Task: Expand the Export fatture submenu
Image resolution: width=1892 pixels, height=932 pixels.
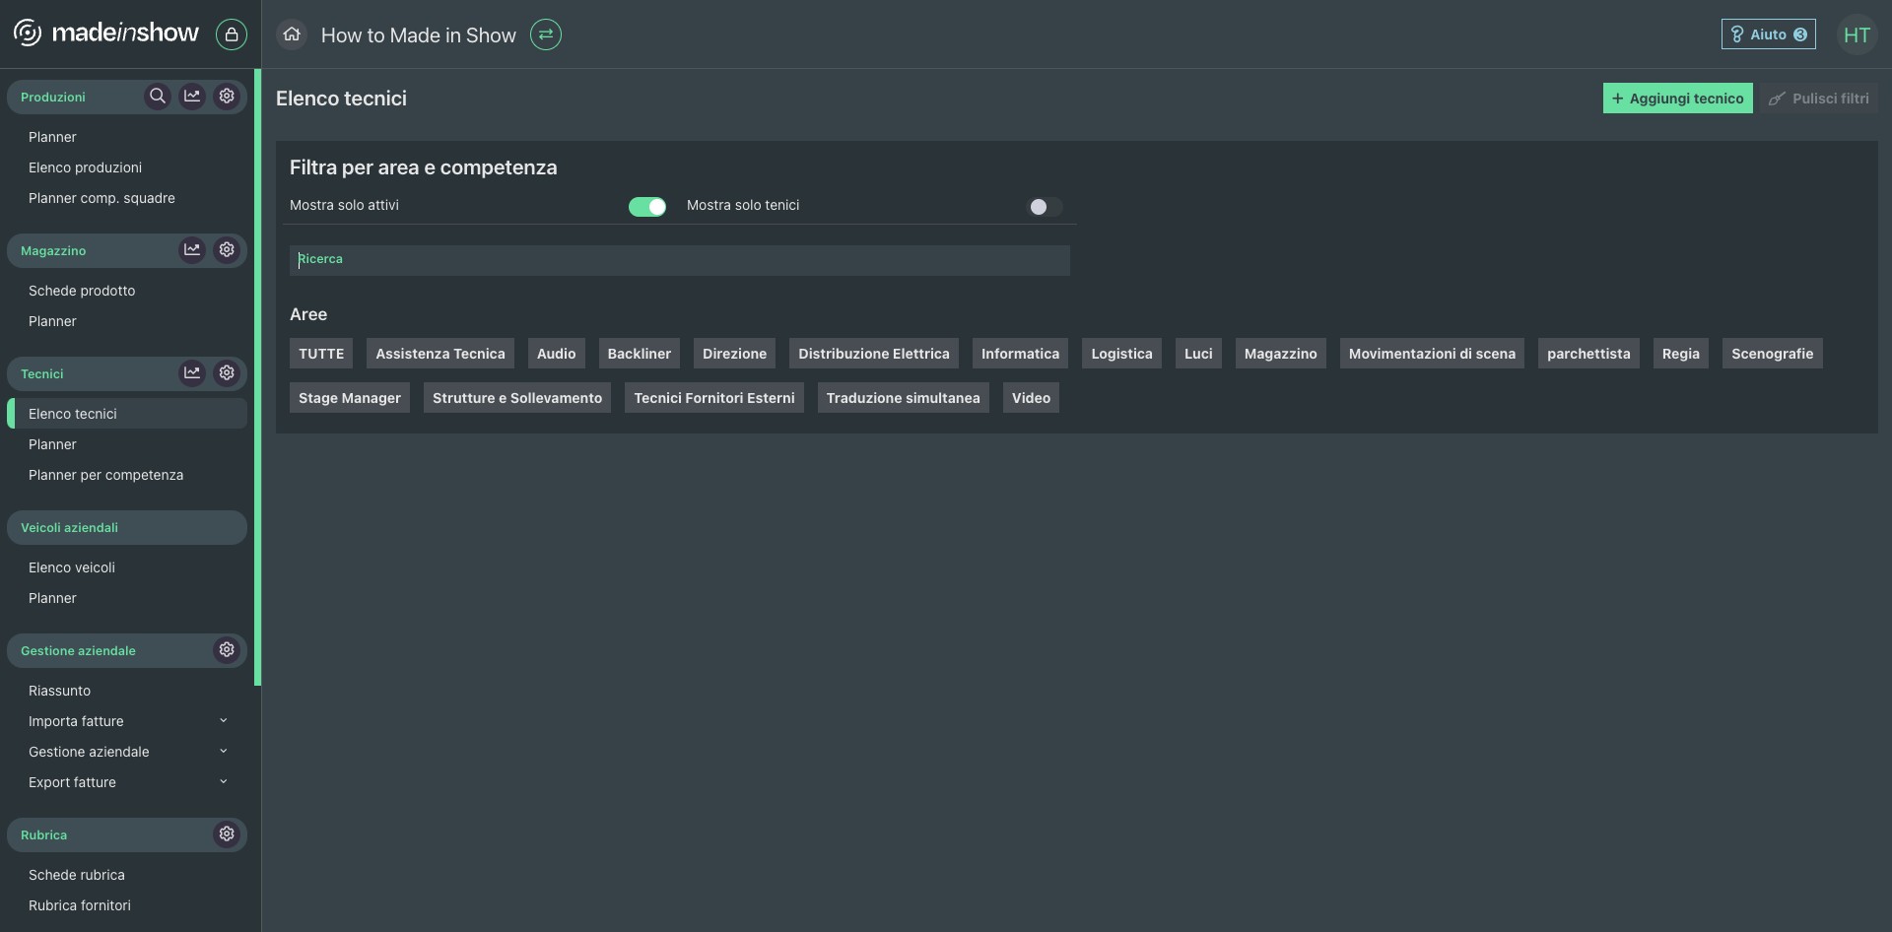Action: click(224, 782)
